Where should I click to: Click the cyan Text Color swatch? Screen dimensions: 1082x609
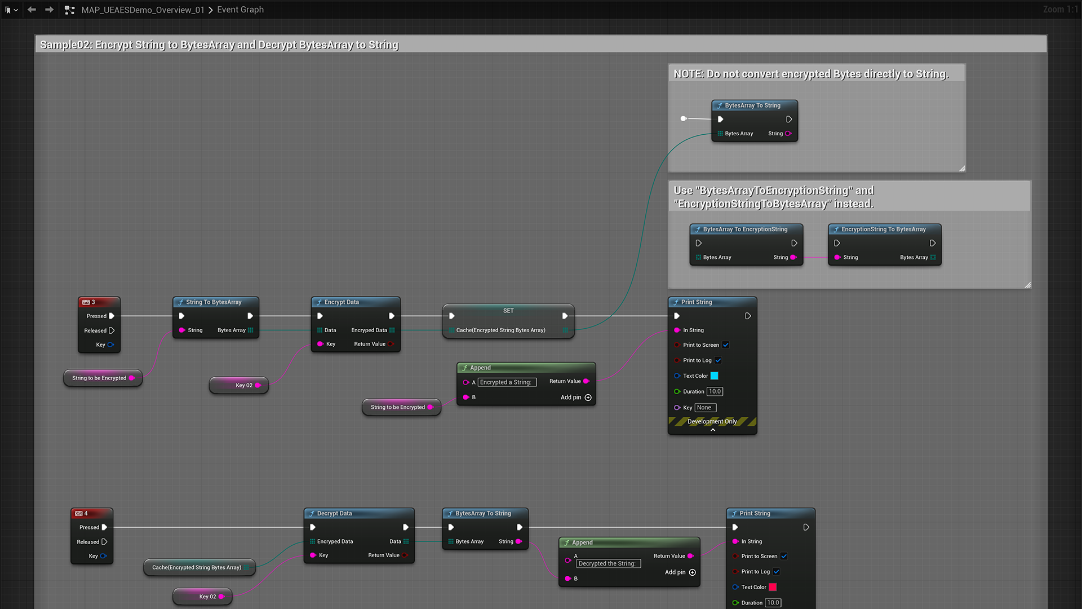[x=714, y=376]
